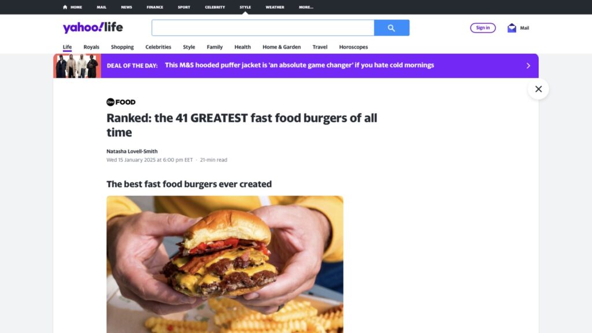The height and width of the screenshot is (333, 592).
Task: Select the Home & Garden tab
Action: click(x=282, y=47)
